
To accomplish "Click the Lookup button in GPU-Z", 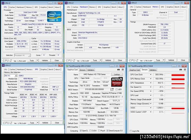I will pos(117,74).
